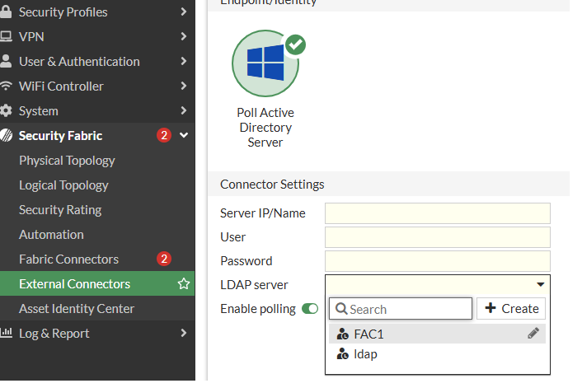This screenshot has width=582, height=388.
Task: Click the favorite star on External Connectors
Action: 184,284
